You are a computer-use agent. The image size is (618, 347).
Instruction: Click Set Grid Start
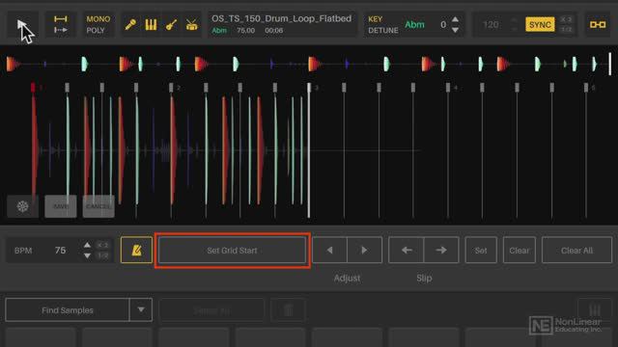point(232,251)
